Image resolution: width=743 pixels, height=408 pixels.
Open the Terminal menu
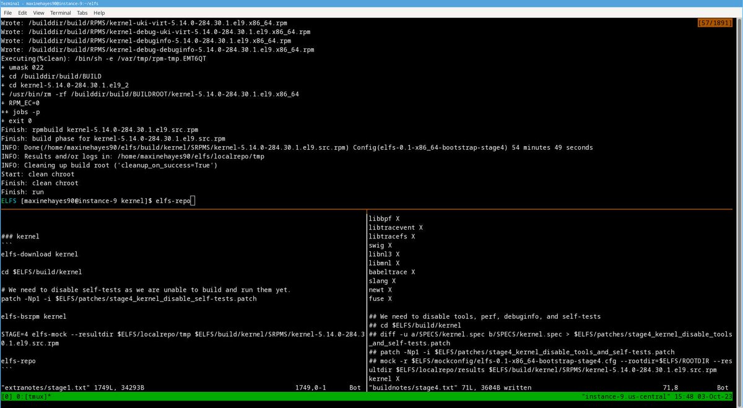(61, 12)
